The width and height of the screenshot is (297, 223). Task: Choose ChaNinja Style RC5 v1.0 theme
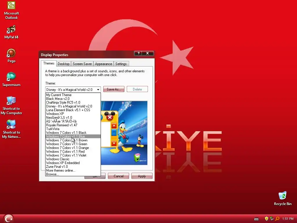pyautogui.click(x=73, y=102)
